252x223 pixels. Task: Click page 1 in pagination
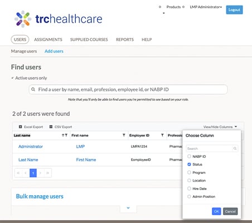click(33, 173)
